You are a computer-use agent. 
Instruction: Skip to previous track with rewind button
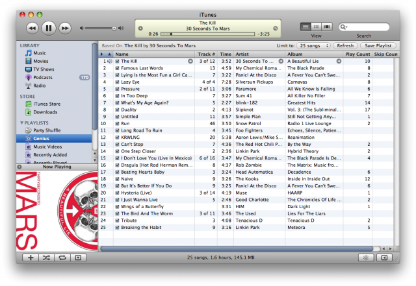32,28
